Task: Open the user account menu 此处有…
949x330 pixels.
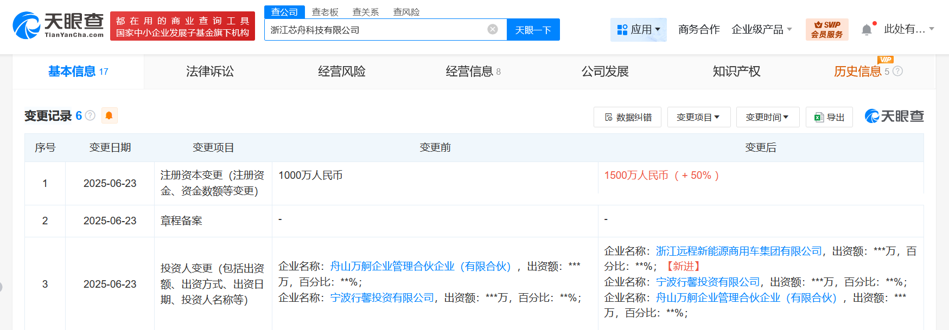Action: coord(909,29)
